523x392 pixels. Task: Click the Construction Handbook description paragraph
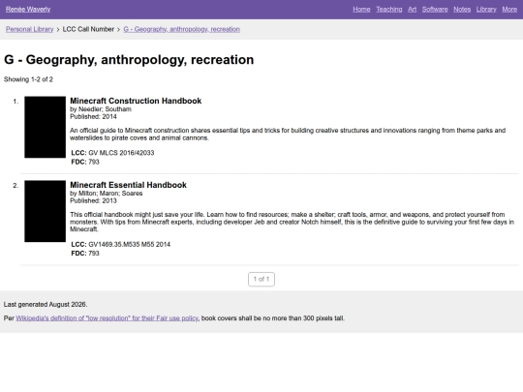[288, 134]
